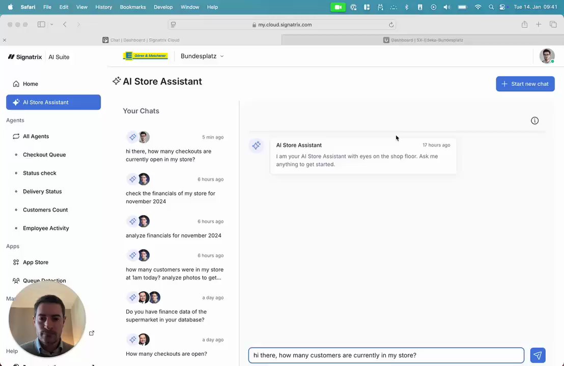
Task: Open App Store from the Apps section
Action: pos(36,262)
